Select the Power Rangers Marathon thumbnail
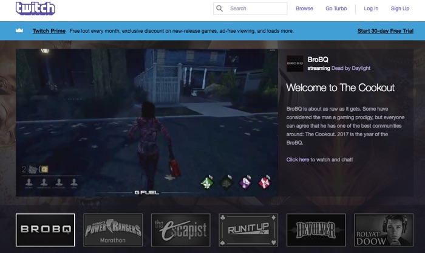425x253 pixels. [113, 230]
